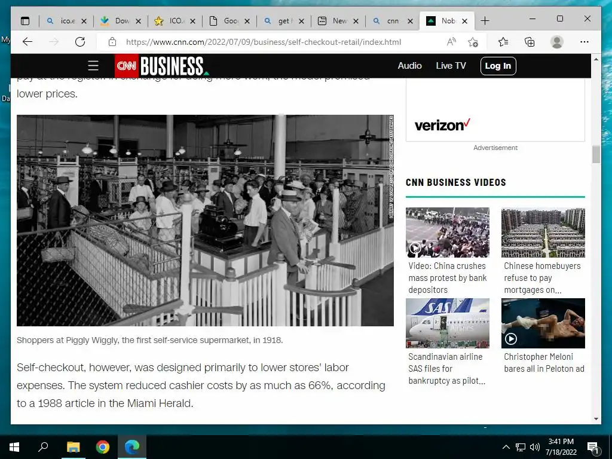Open 'Chinese homebuyers refuse to pay' headline
The image size is (612, 459).
[x=542, y=278]
